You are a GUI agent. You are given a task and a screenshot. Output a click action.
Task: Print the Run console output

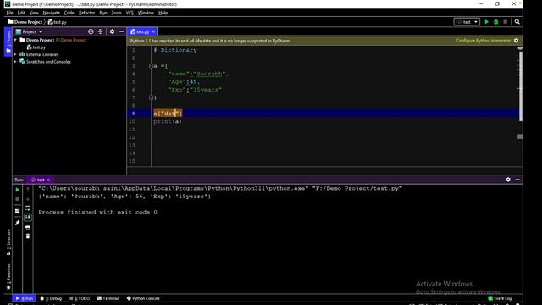pyautogui.click(x=28, y=227)
